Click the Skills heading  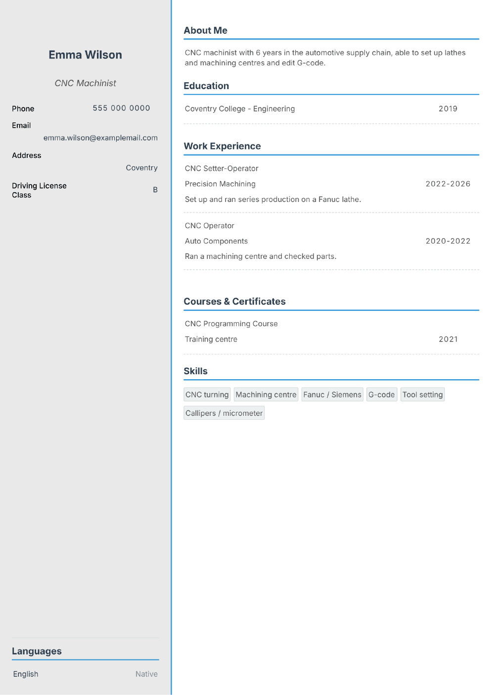[195, 371]
